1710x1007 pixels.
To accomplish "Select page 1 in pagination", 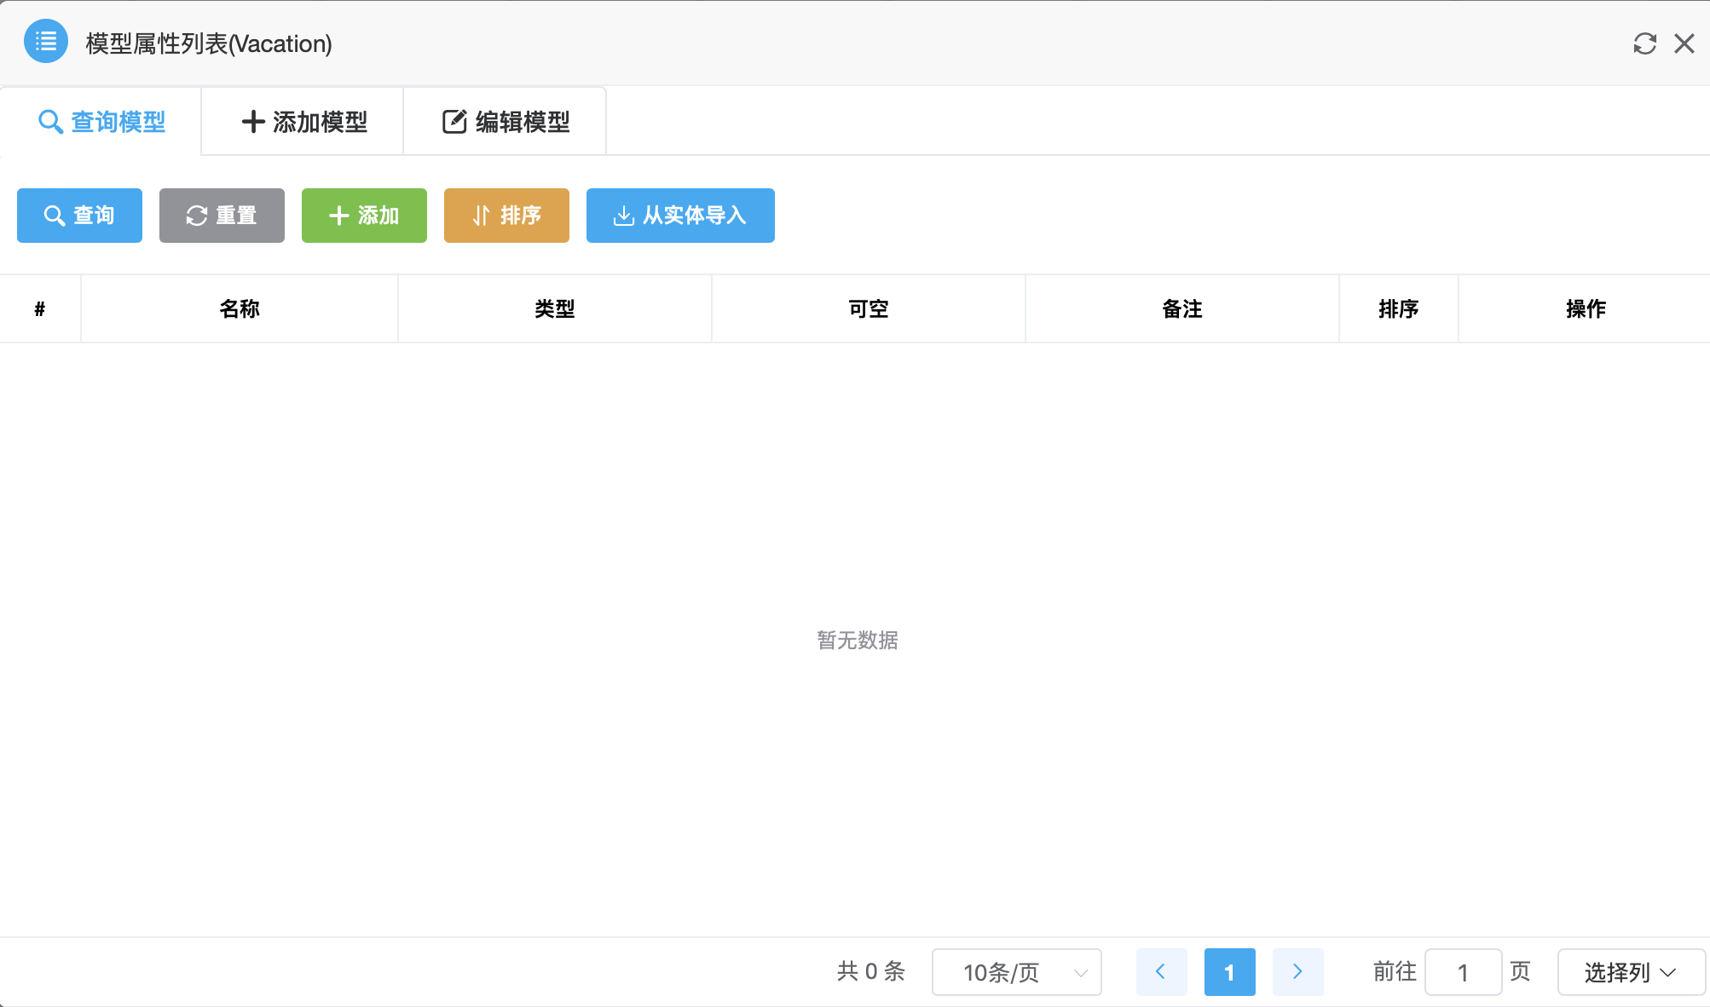I will point(1229,972).
